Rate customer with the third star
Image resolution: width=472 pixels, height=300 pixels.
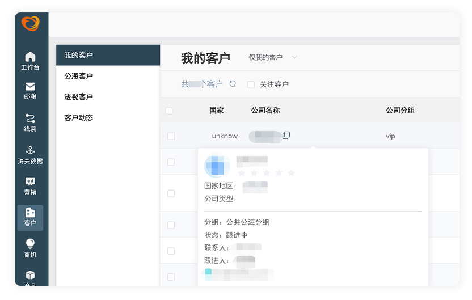[x=267, y=173]
